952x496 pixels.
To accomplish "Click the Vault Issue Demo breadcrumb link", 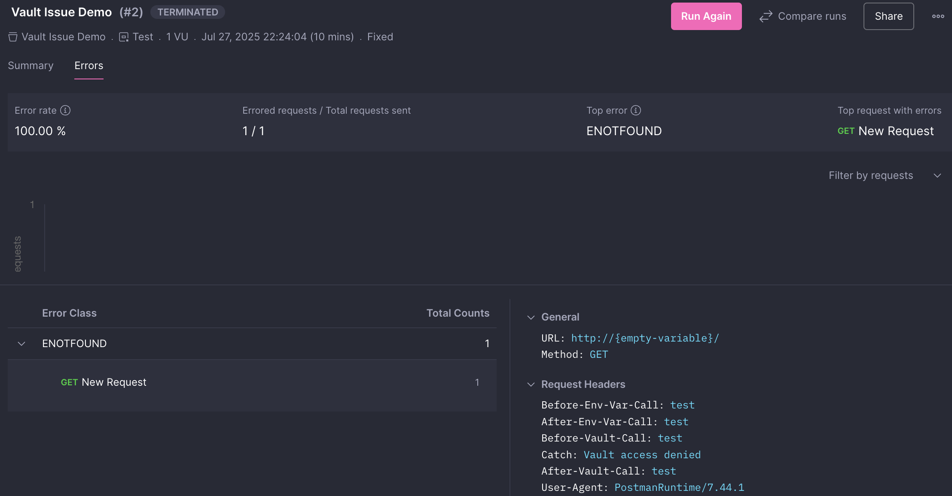I will (x=64, y=37).
